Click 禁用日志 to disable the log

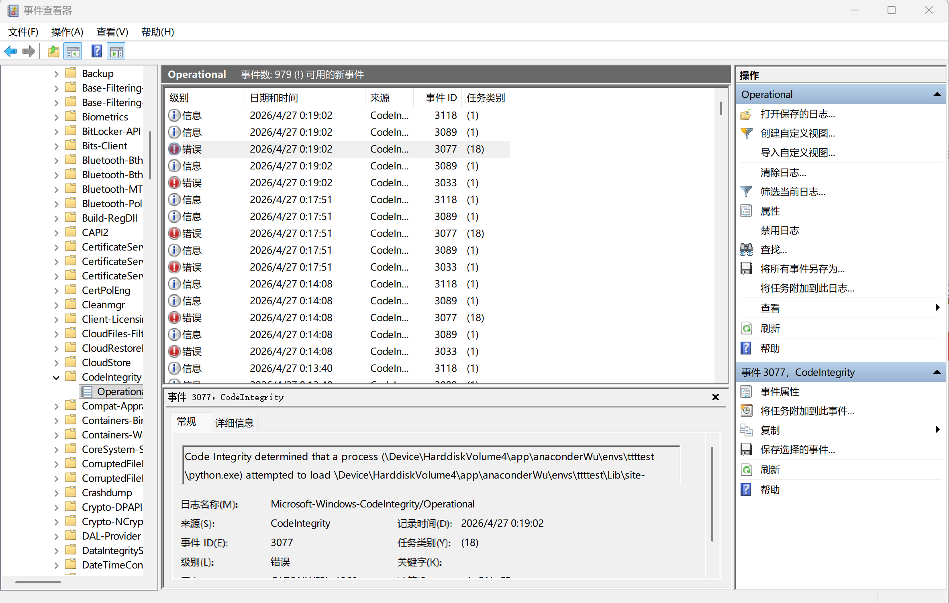[780, 230]
